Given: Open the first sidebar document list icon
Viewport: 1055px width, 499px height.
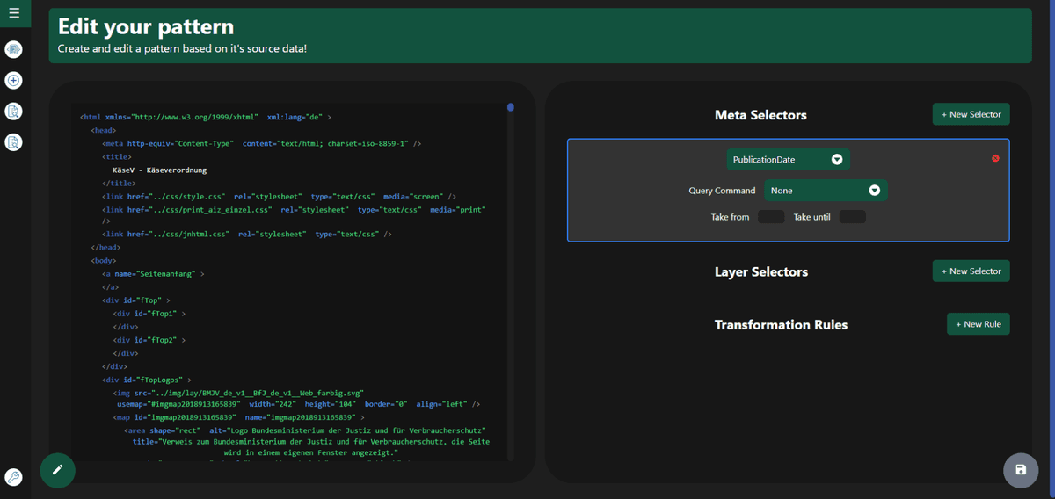Looking at the screenshot, I should (x=13, y=49).
